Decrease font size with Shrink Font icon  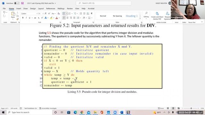click(x=49, y=13)
